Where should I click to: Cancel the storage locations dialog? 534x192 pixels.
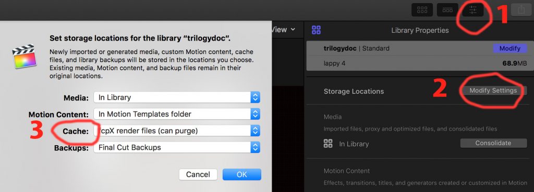tap(198, 174)
